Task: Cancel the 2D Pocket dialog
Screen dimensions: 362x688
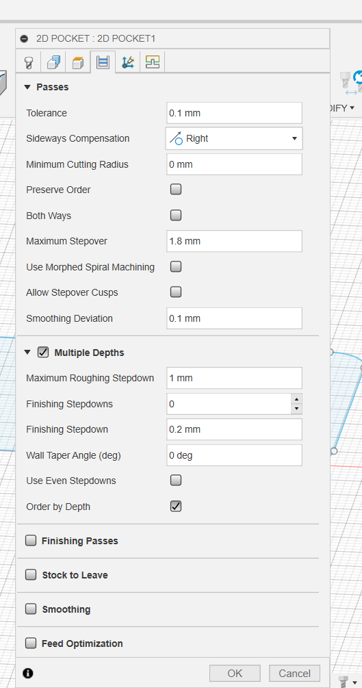Action: pyautogui.click(x=294, y=674)
